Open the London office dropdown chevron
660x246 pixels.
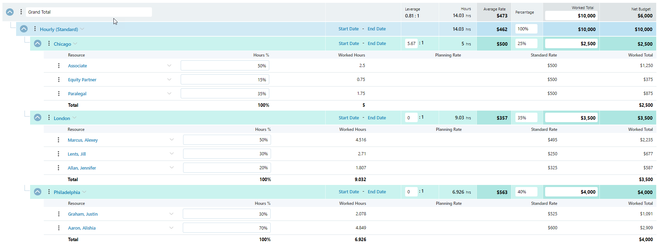click(75, 118)
